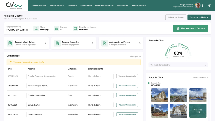This screenshot has width=215, height=121.
Task: Expand Ver mais Detalhes da obra
Action: (x=178, y=65)
